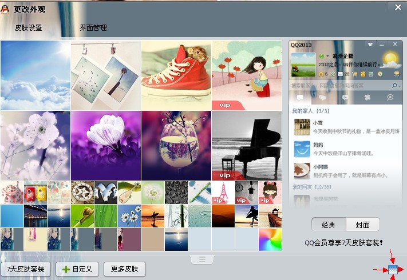
Task: Select the single chat bubble contacts tab
Action: (300, 98)
